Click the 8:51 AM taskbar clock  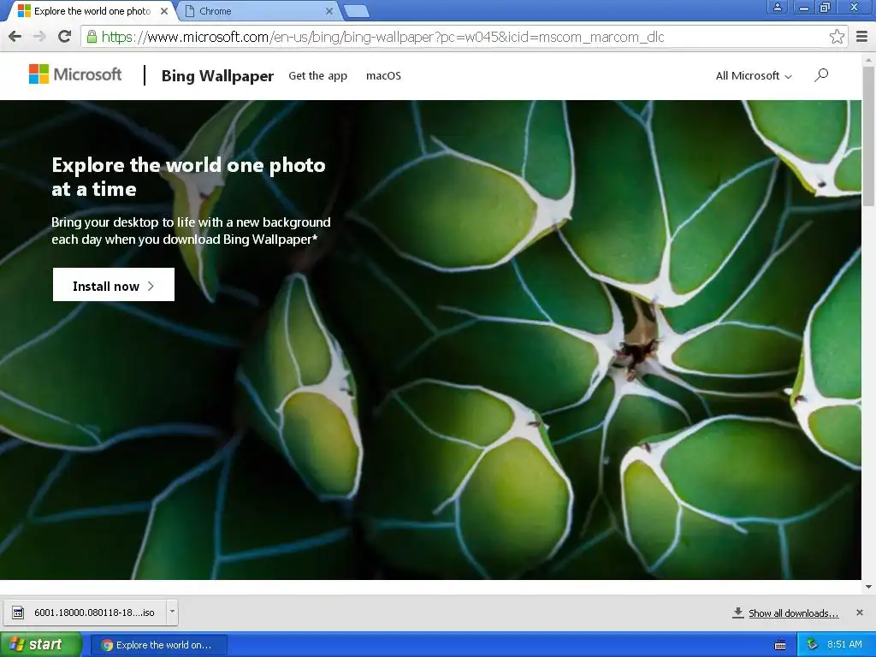pos(844,644)
